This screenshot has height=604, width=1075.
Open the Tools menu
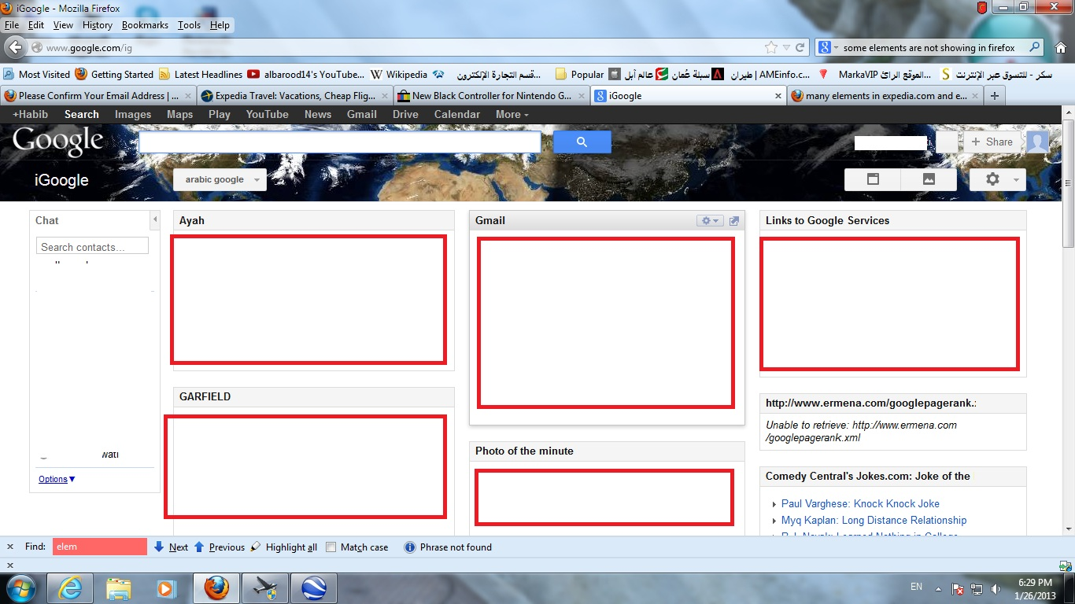point(189,25)
